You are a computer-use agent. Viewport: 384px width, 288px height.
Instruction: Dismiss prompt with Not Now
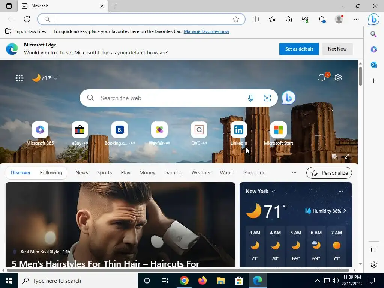tap(337, 49)
